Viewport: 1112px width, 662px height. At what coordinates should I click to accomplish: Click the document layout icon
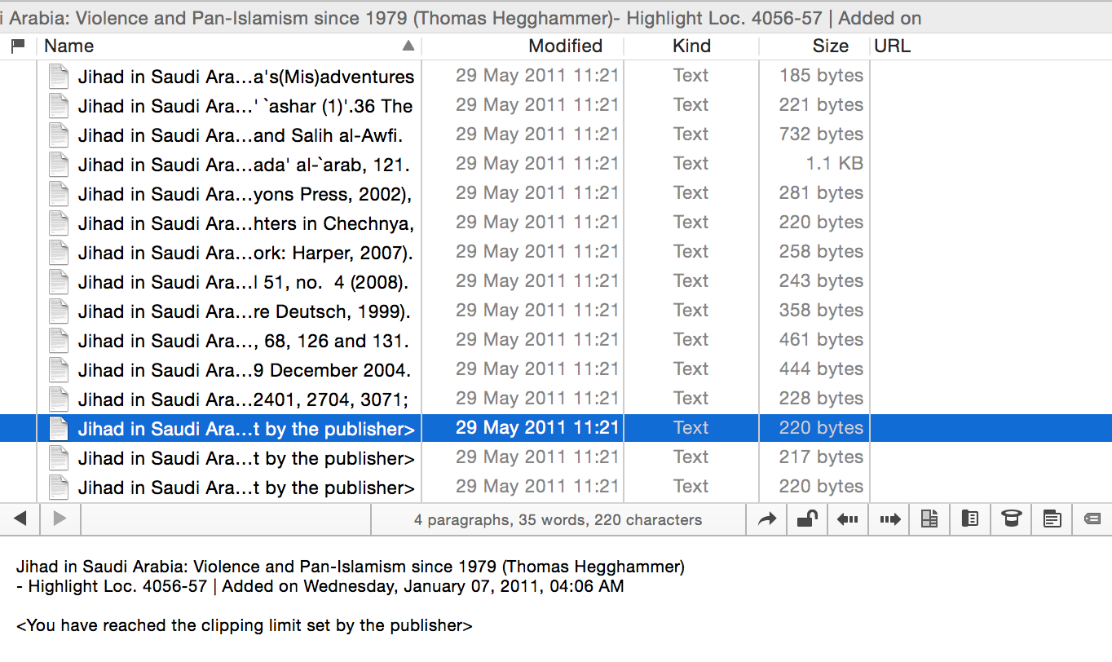pyautogui.click(x=929, y=519)
